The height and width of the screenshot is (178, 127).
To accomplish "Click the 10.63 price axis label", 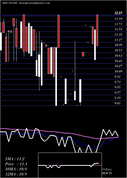I will (x=118, y=56).
